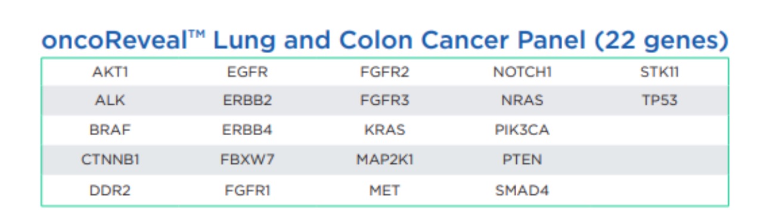Click NOTCH1 in the table
Screen dimensions: 763x221
(x=522, y=73)
